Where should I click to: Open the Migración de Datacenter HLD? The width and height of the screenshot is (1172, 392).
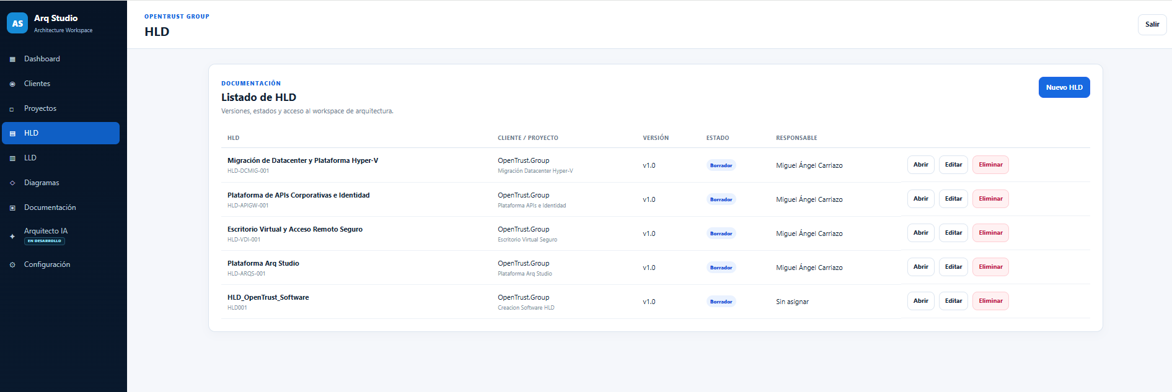(x=920, y=165)
